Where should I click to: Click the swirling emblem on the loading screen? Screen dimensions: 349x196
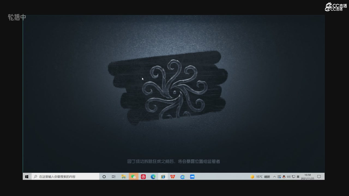point(174,90)
